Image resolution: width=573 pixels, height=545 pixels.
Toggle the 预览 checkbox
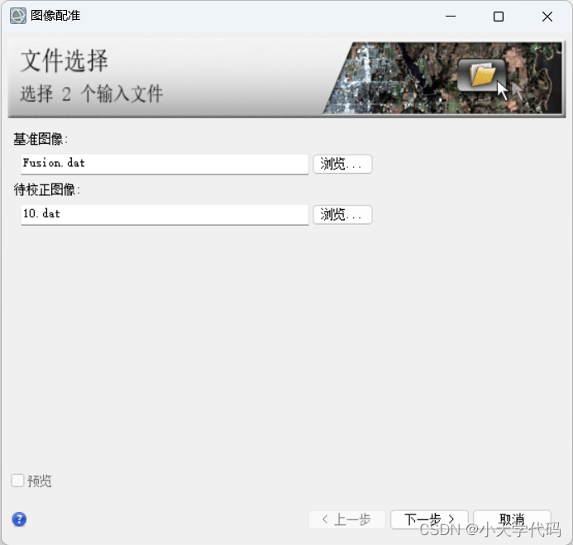click(17, 480)
